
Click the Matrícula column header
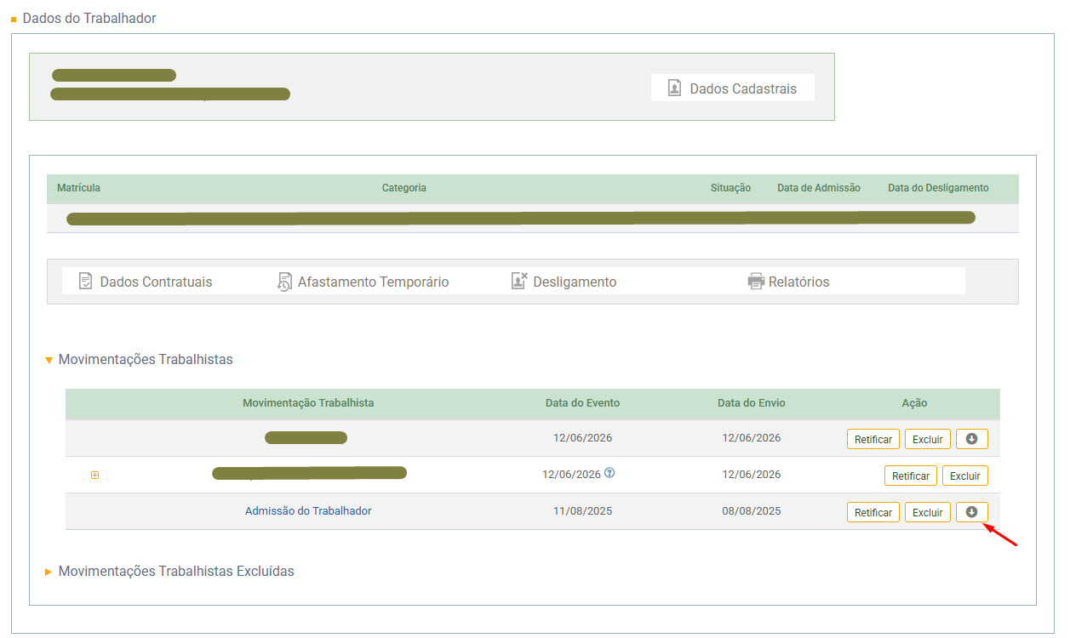tap(78, 188)
